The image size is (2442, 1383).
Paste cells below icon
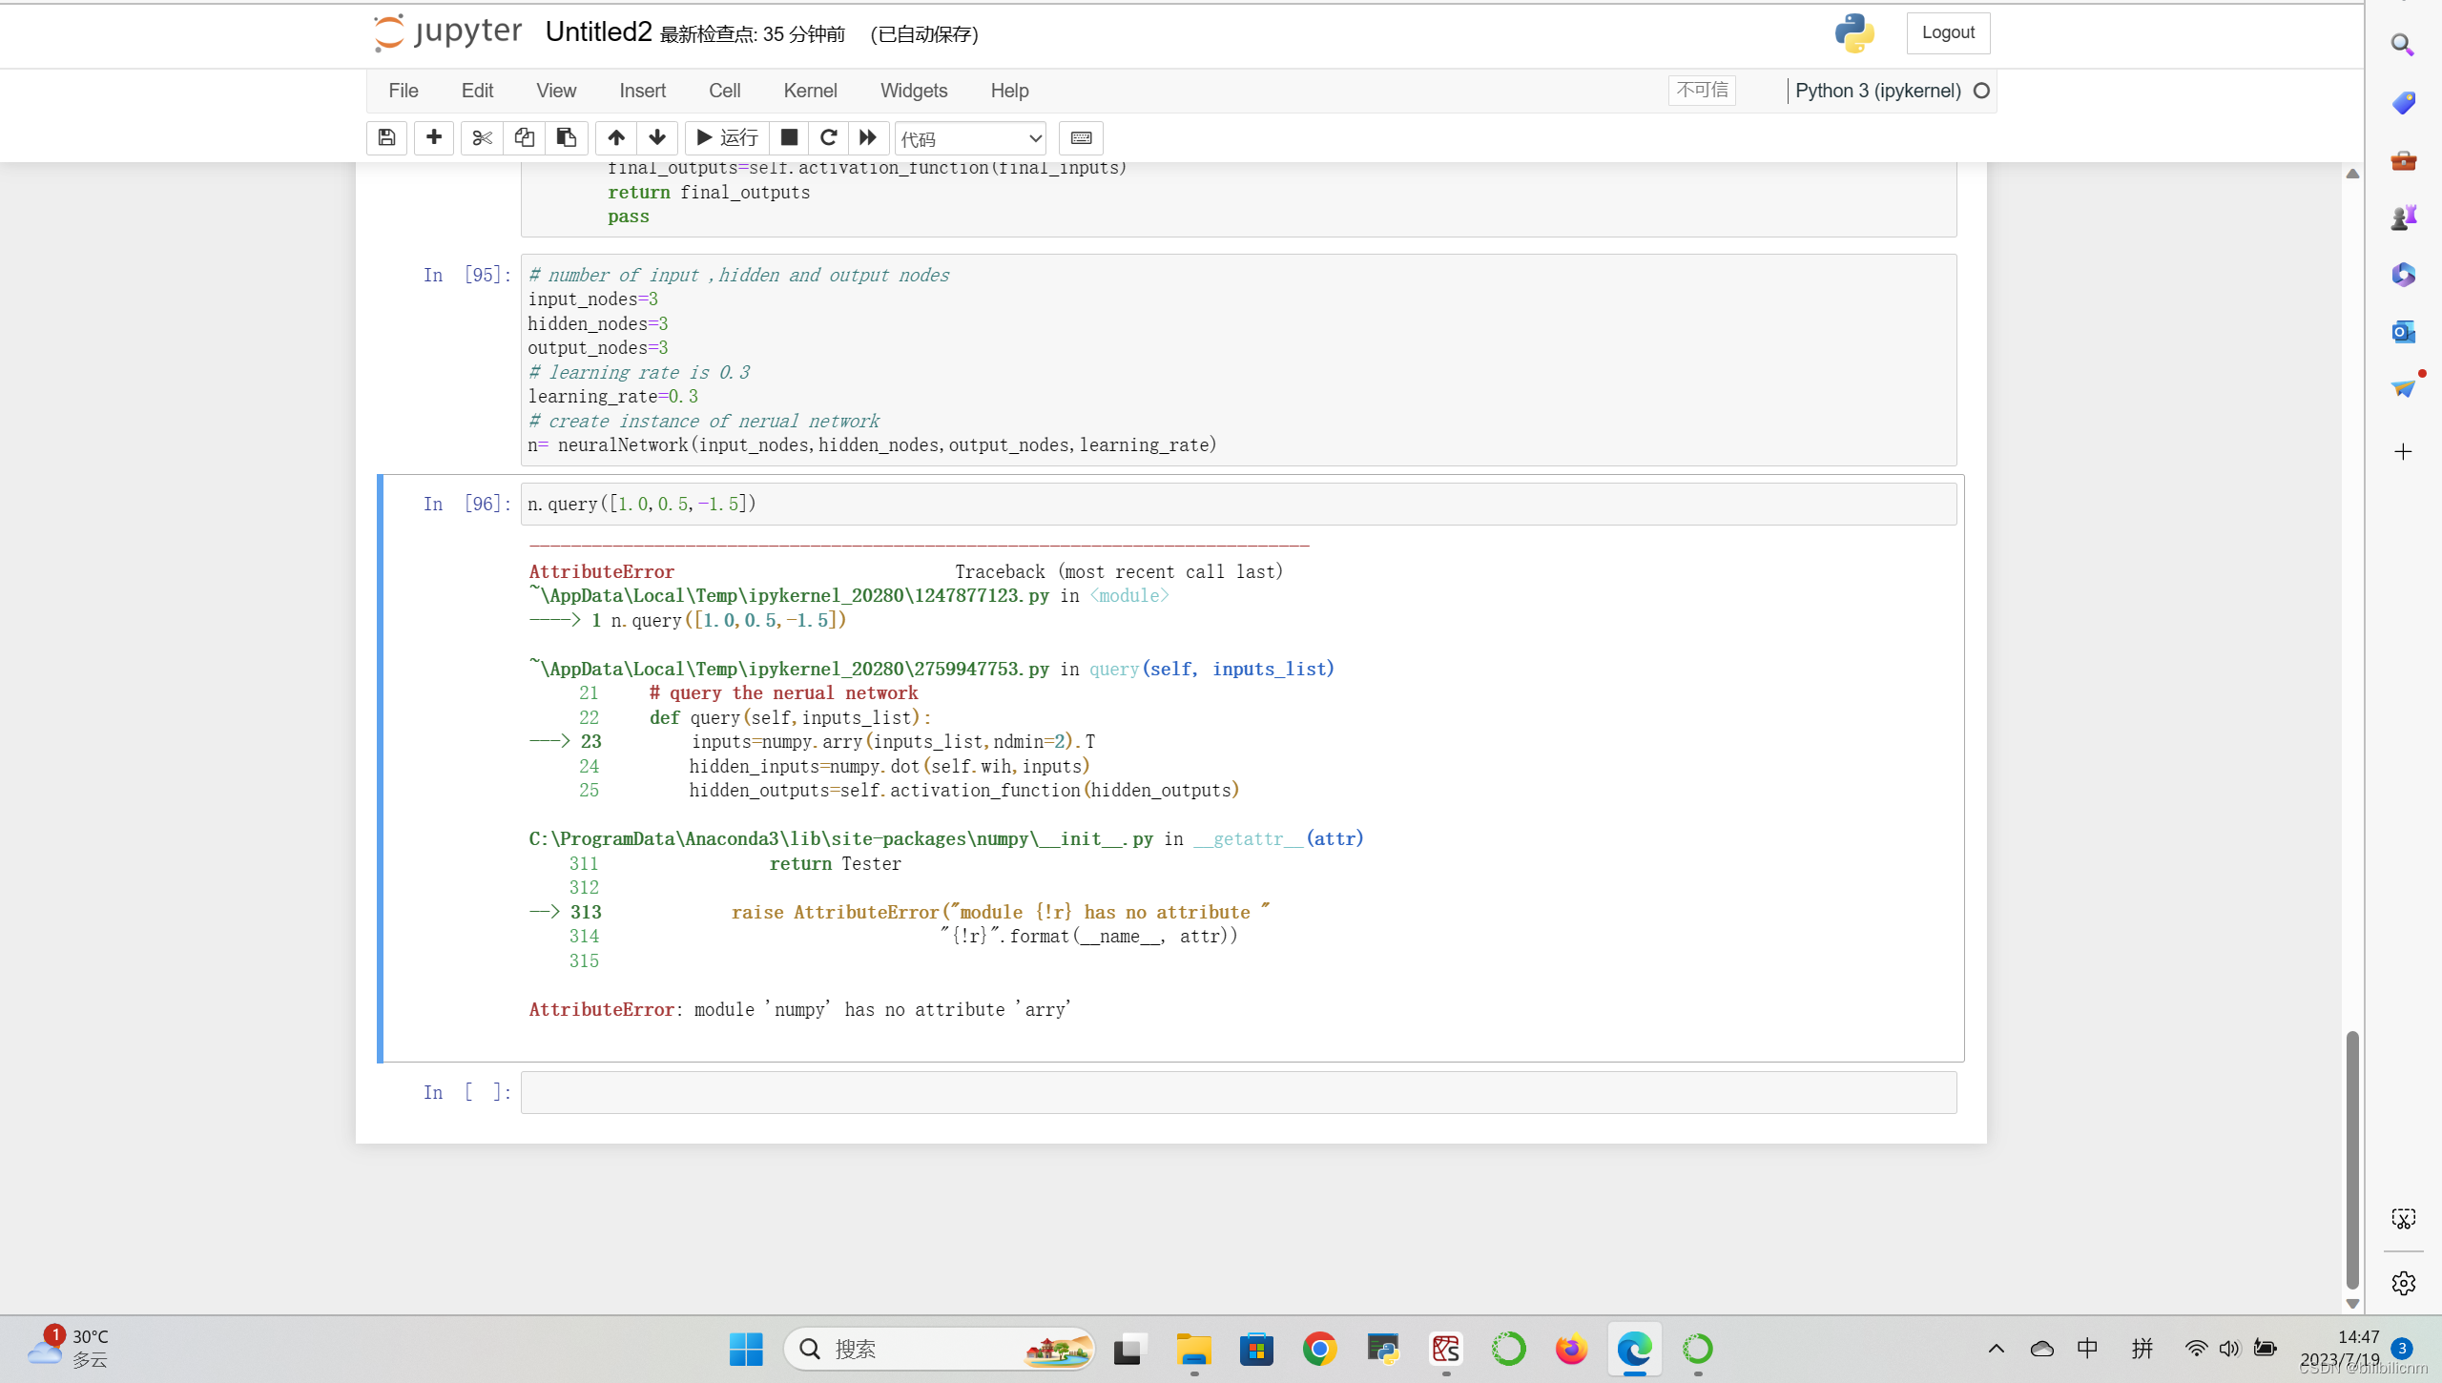click(x=566, y=138)
